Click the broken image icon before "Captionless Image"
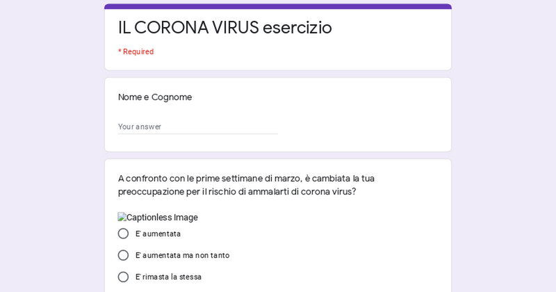556x292 pixels. pyautogui.click(x=122, y=217)
